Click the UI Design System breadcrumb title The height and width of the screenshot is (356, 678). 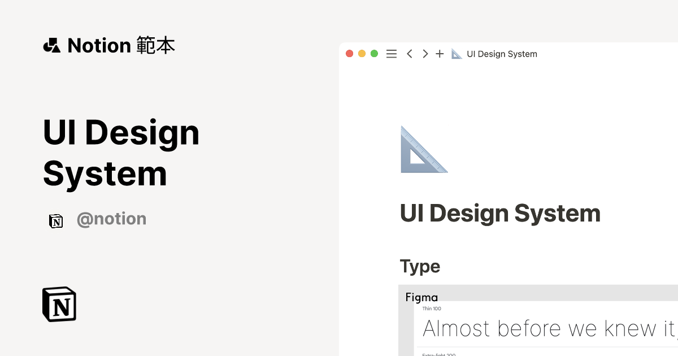[502, 54]
